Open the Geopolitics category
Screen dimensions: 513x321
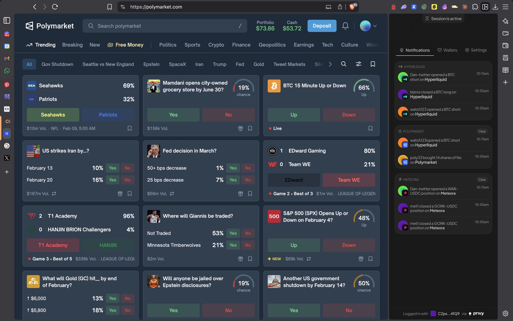tap(272, 45)
